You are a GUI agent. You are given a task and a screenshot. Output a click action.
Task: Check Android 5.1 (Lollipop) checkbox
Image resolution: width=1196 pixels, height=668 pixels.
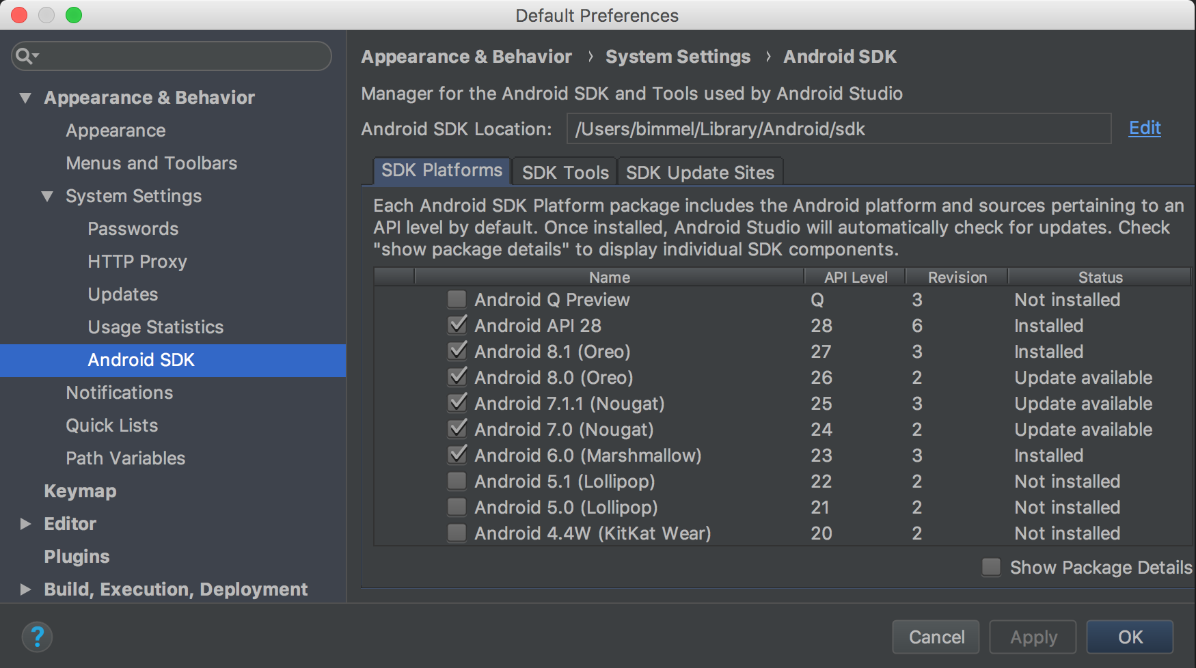(x=457, y=481)
